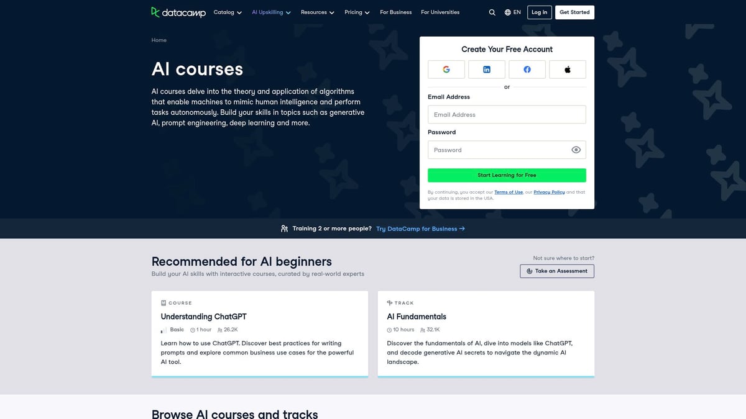Click the track icon on AI Fundamentals card
The image size is (746, 419).
[390, 303]
